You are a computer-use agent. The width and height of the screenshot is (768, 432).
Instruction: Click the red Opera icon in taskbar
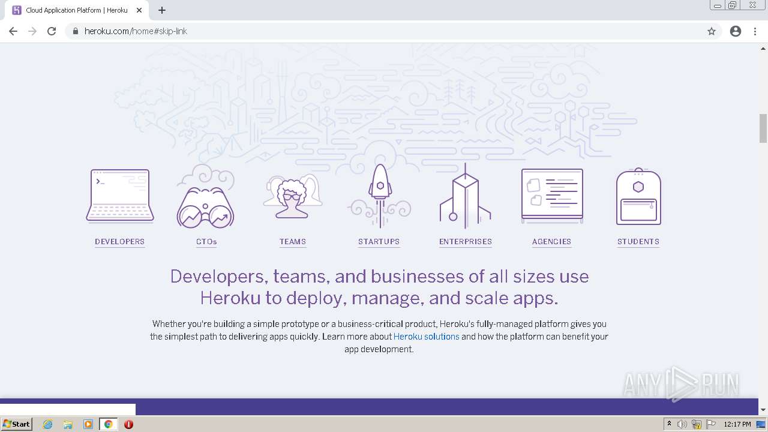pos(128,424)
